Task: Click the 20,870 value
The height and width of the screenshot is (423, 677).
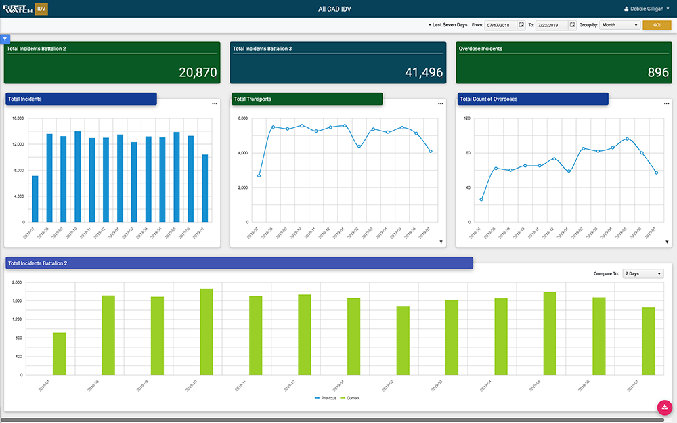Action: click(x=198, y=72)
